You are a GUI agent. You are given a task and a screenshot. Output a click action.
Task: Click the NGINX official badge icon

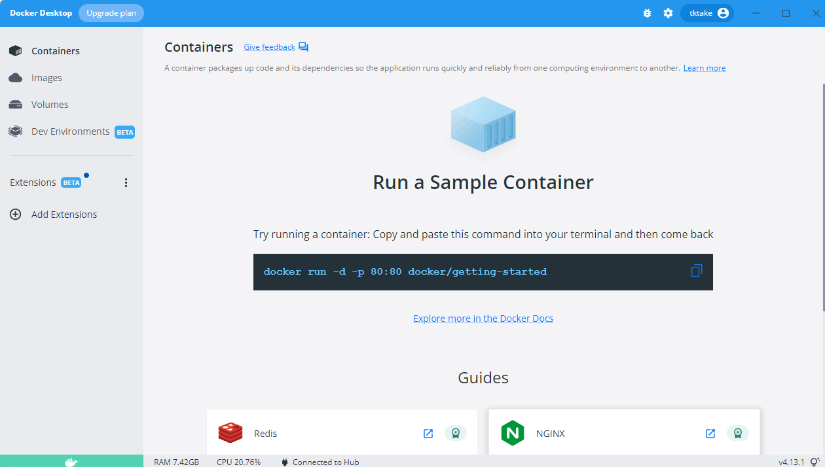pyautogui.click(x=738, y=433)
